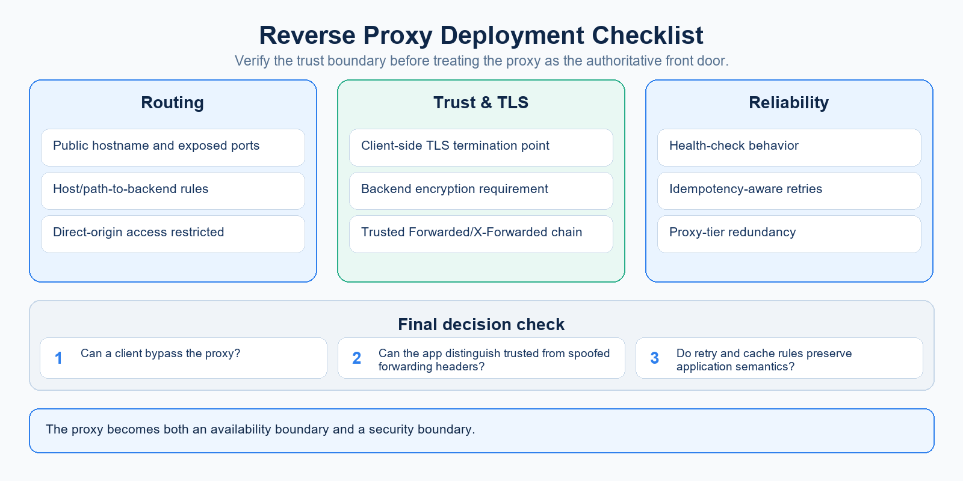The width and height of the screenshot is (963, 481).
Task: Click "Backend encryption requirement" item
Action: [481, 191]
